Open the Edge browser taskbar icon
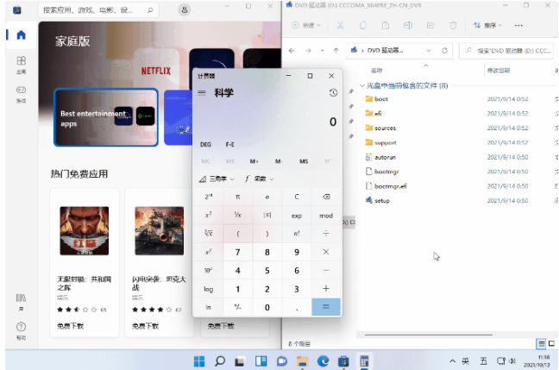 [x=323, y=361]
